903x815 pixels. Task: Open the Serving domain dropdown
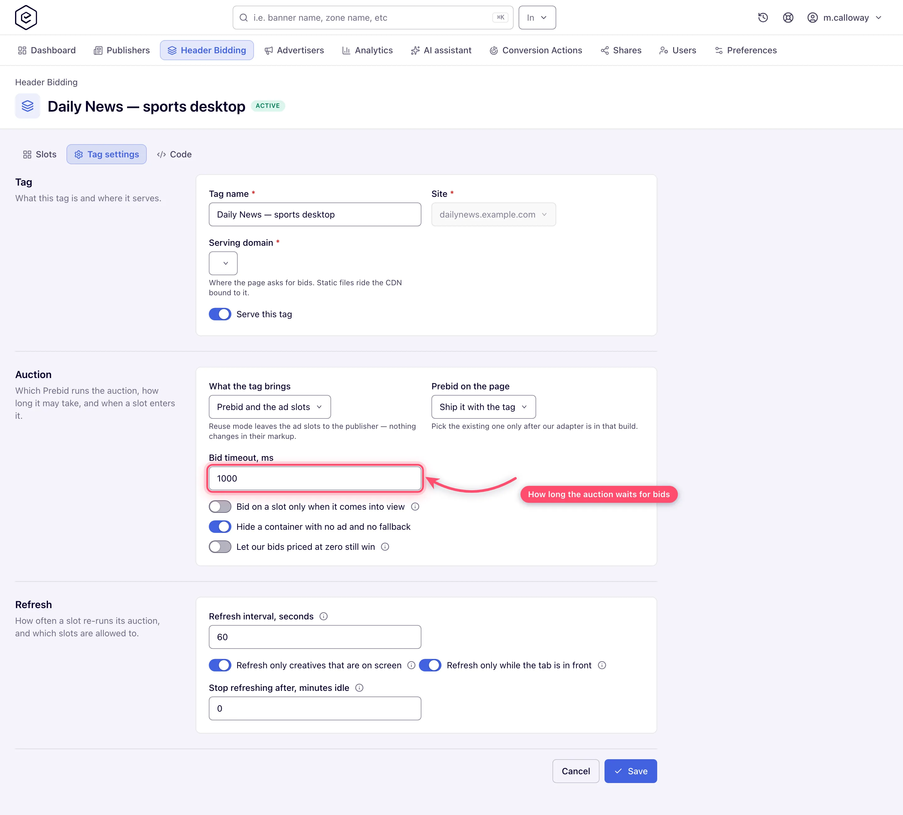tap(223, 263)
